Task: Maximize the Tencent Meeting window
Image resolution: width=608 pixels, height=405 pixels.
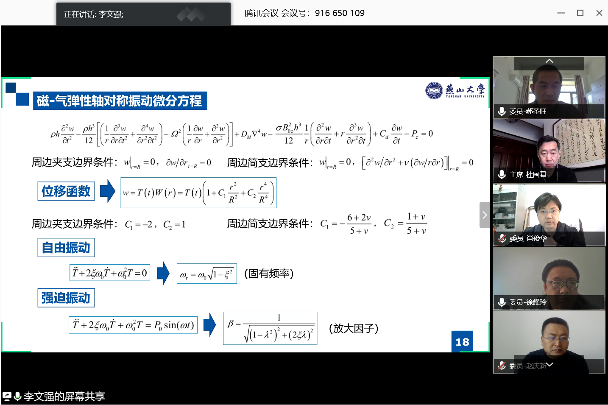Action: [x=580, y=13]
